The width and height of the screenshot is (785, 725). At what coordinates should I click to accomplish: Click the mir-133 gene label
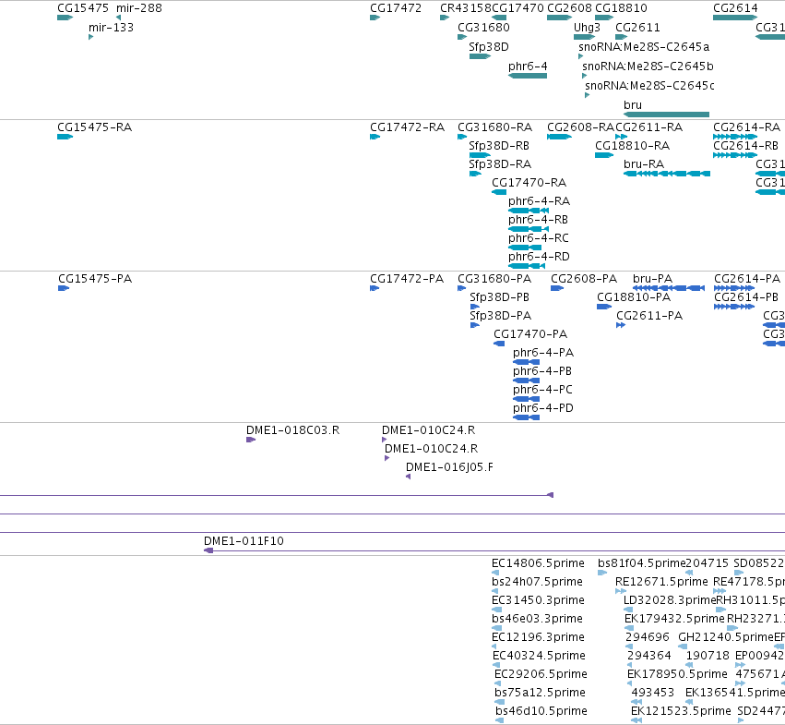click(x=111, y=28)
